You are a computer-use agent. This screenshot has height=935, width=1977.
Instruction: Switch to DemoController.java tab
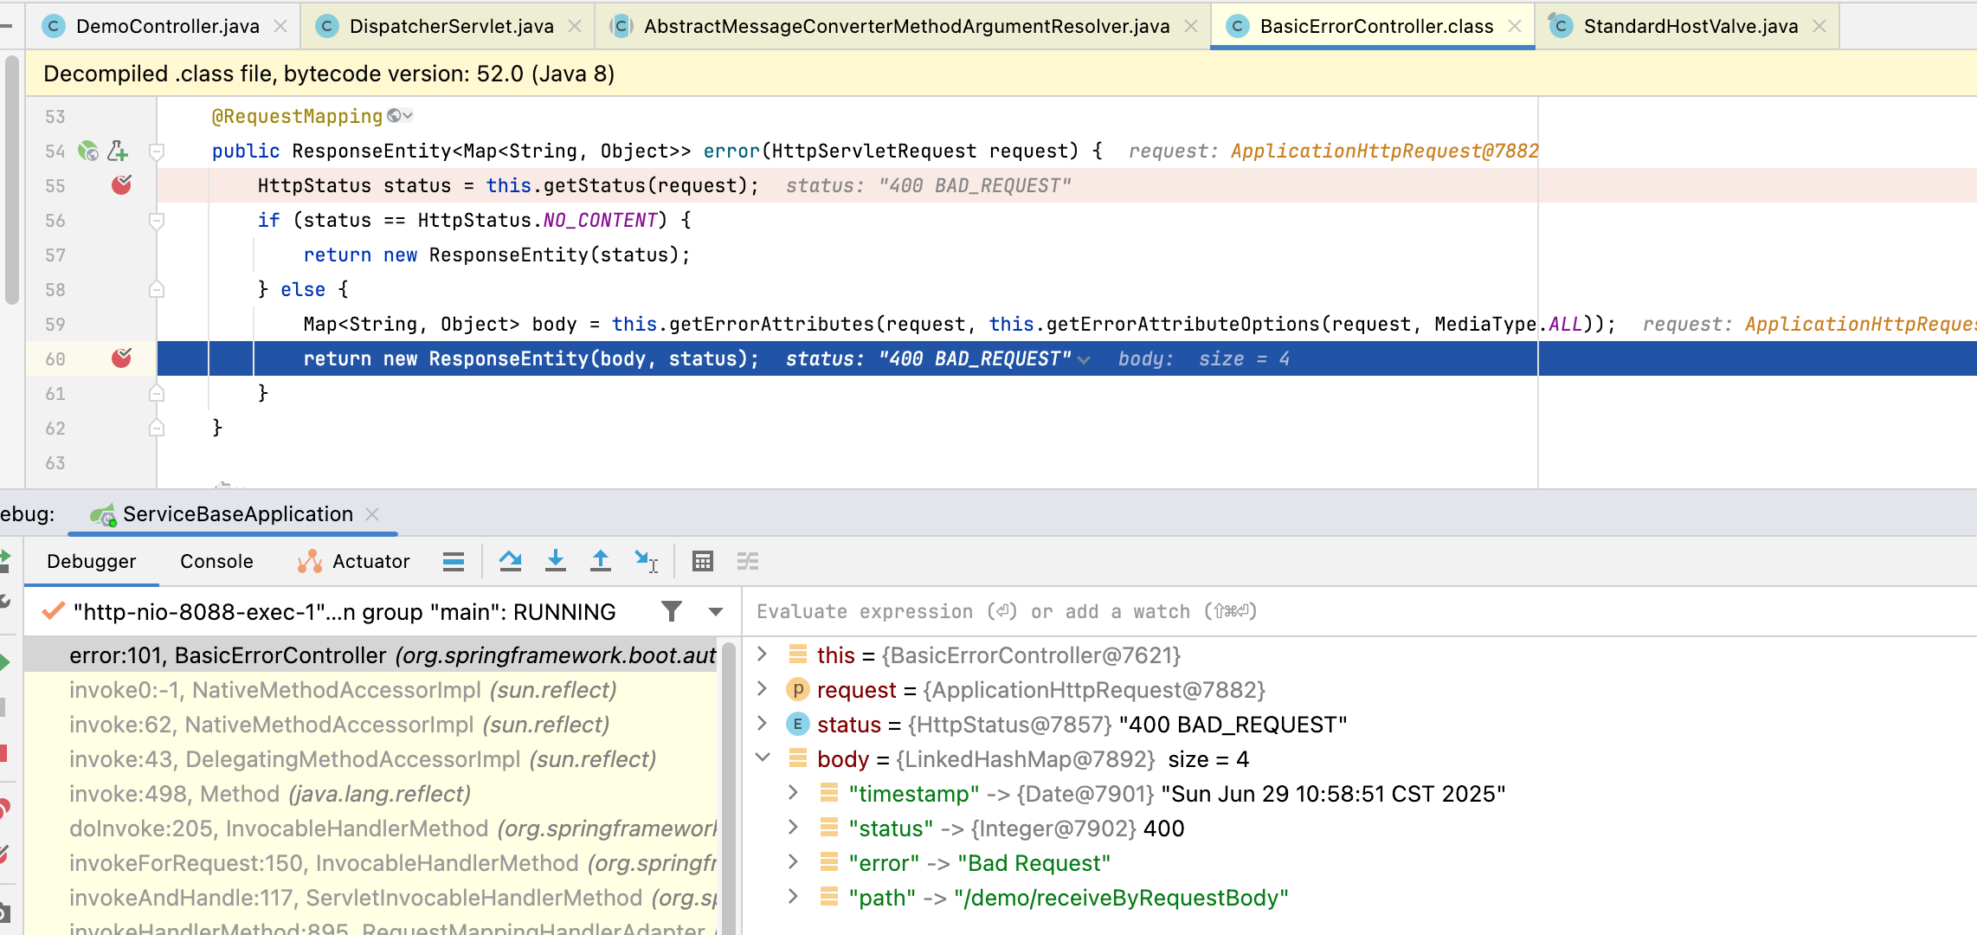pyautogui.click(x=167, y=26)
